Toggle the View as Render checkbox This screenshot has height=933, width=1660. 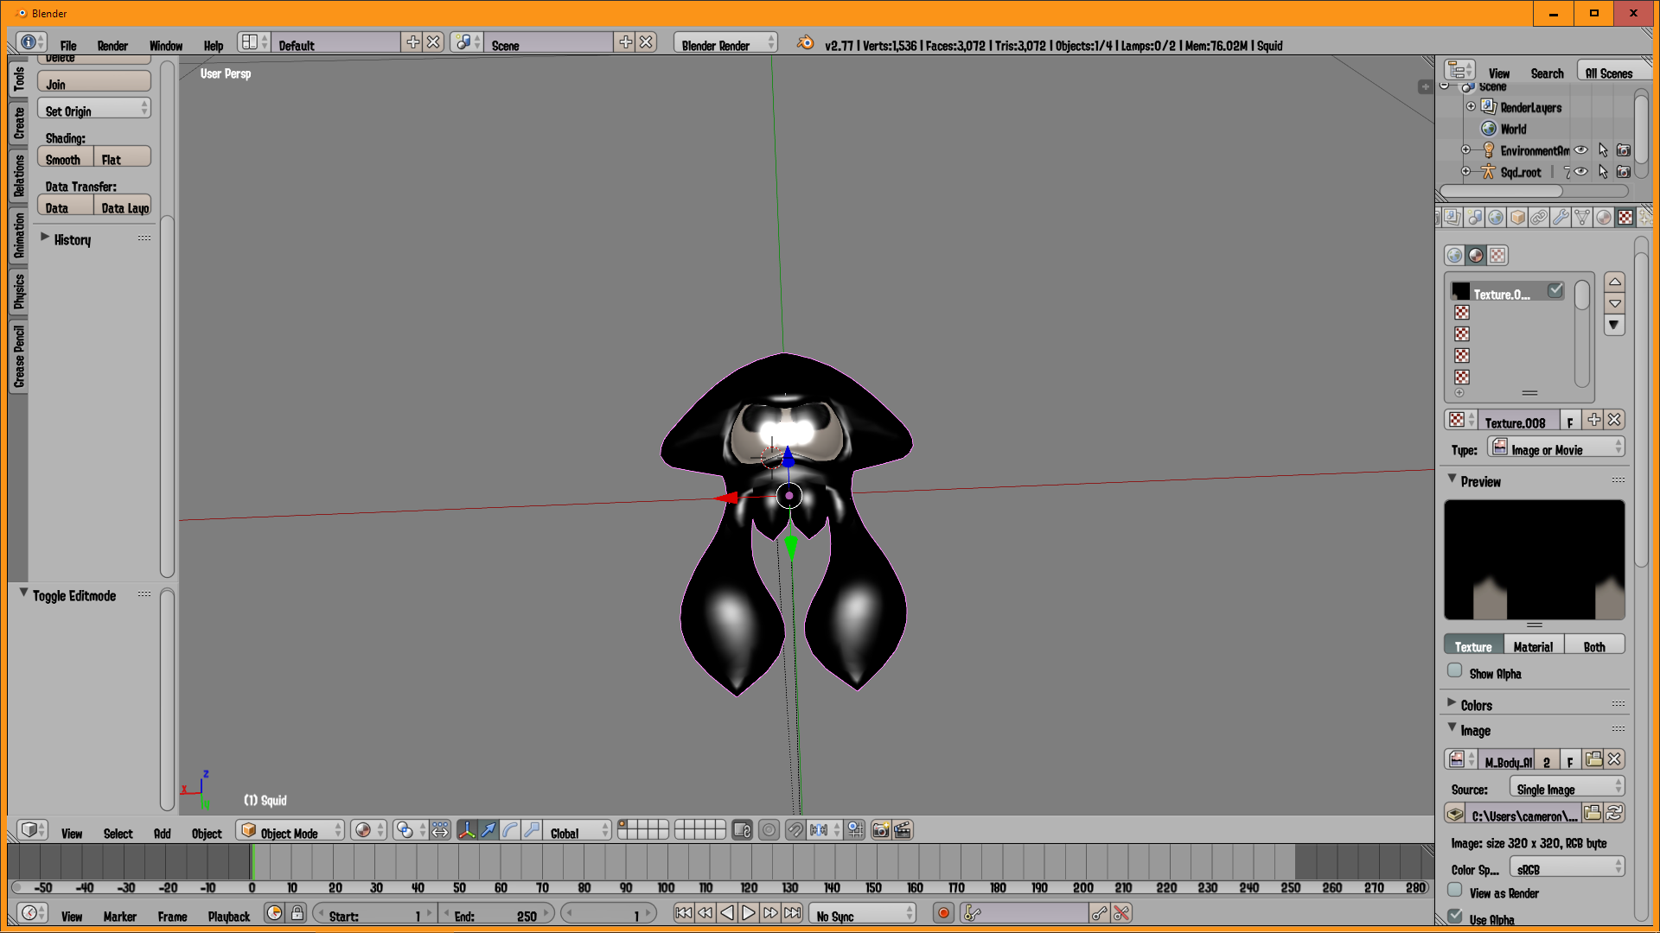1455,891
